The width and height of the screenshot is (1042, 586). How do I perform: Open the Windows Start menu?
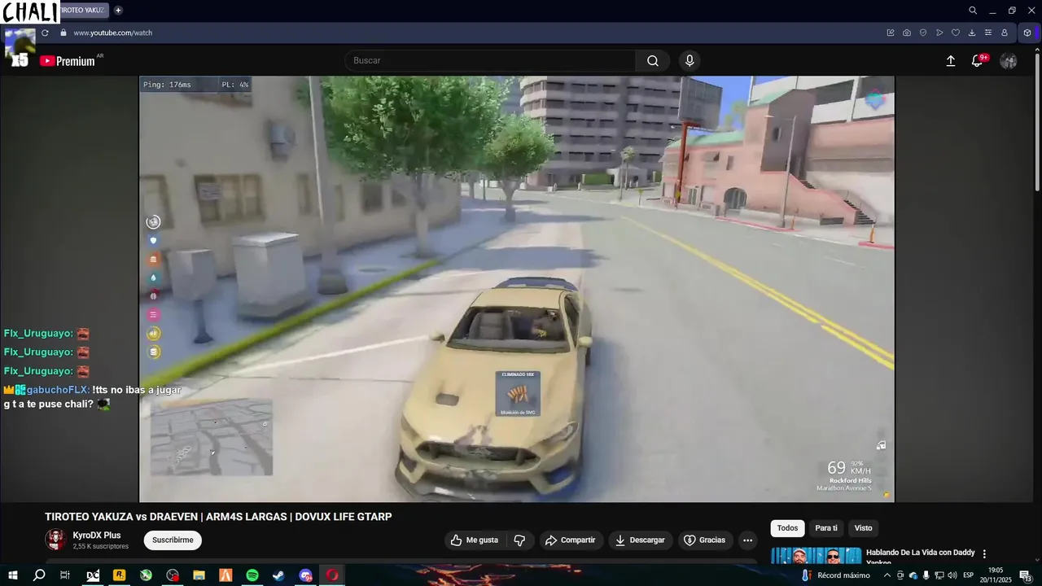[12, 575]
